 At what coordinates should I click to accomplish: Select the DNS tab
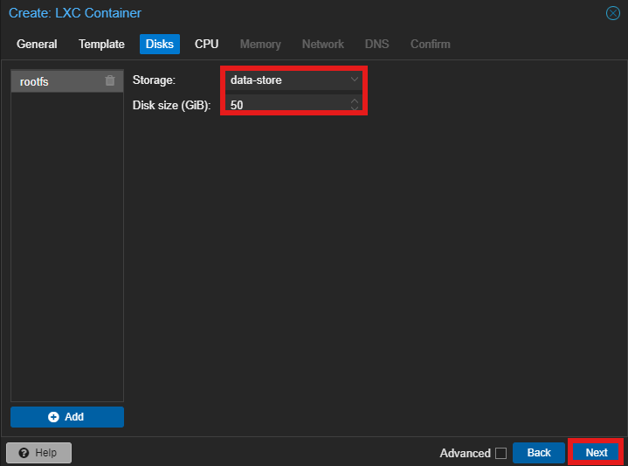[376, 44]
